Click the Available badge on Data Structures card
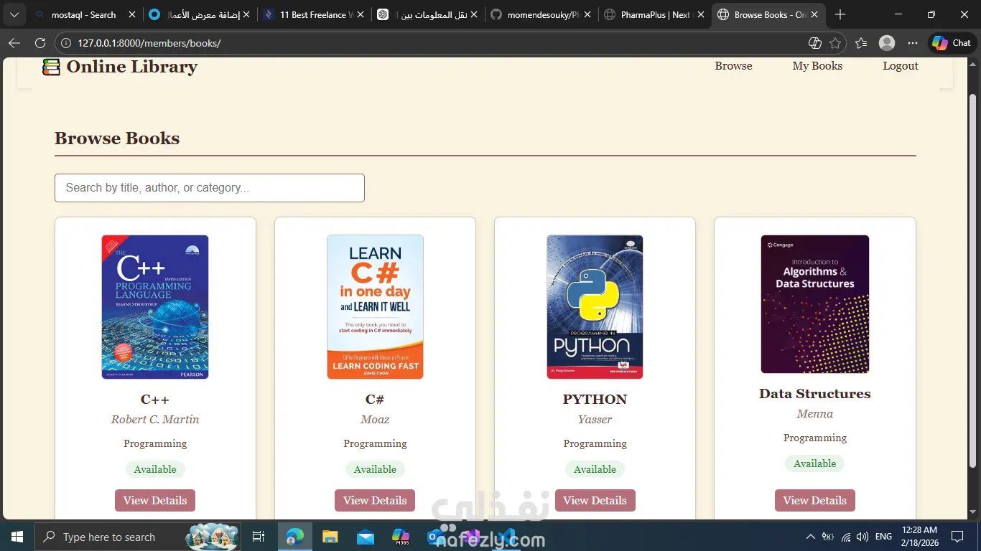Viewport: 981px width, 551px height. pos(815,463)
